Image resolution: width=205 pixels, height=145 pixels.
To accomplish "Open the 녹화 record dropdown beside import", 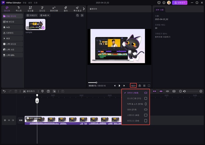I will click(45, 15).
